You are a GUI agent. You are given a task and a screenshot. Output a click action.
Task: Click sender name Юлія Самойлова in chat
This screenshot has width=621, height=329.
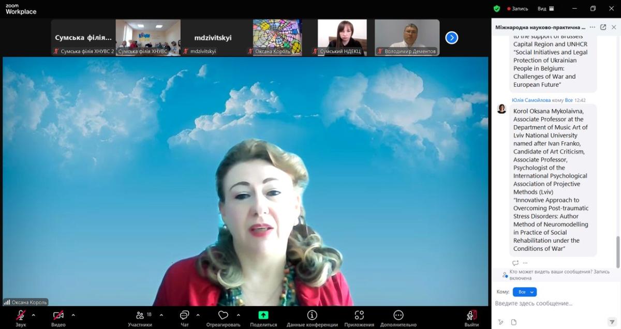click(531, 100)
